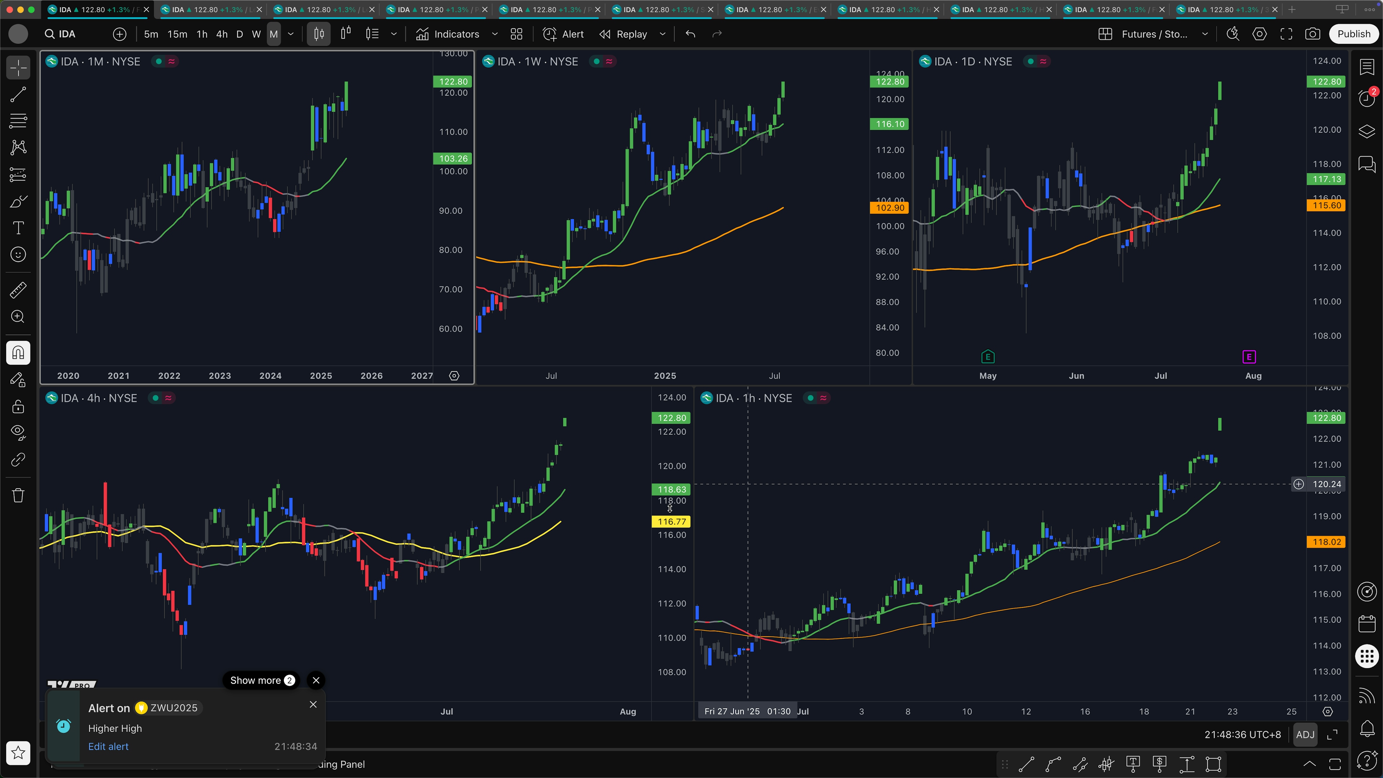Open the emoji icons tool
This screenshot has height=778, width=1383.
coord(18,255)
